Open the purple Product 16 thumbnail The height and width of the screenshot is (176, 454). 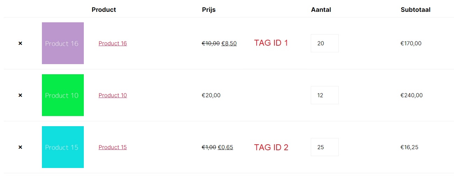pyautogui.click(x=63, y=43)
